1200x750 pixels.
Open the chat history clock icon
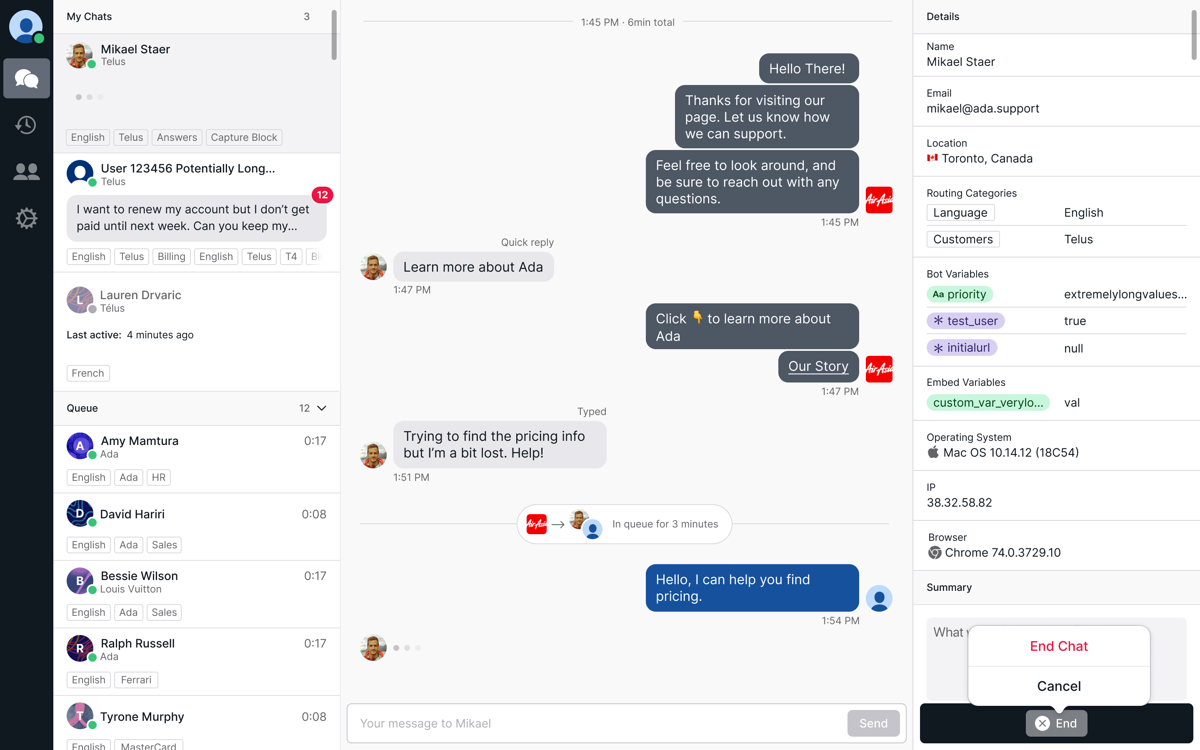(26, 125)
